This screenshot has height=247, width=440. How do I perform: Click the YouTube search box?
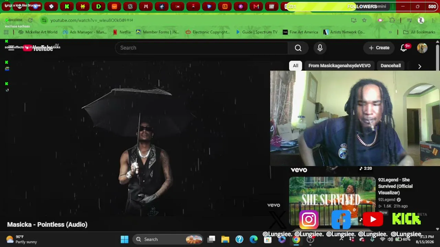click(201, 48)
